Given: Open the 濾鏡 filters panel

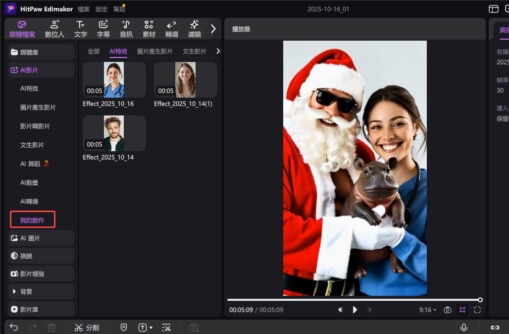Looking at the screenshot, I should pyautogui.click(x=195, y=29).
